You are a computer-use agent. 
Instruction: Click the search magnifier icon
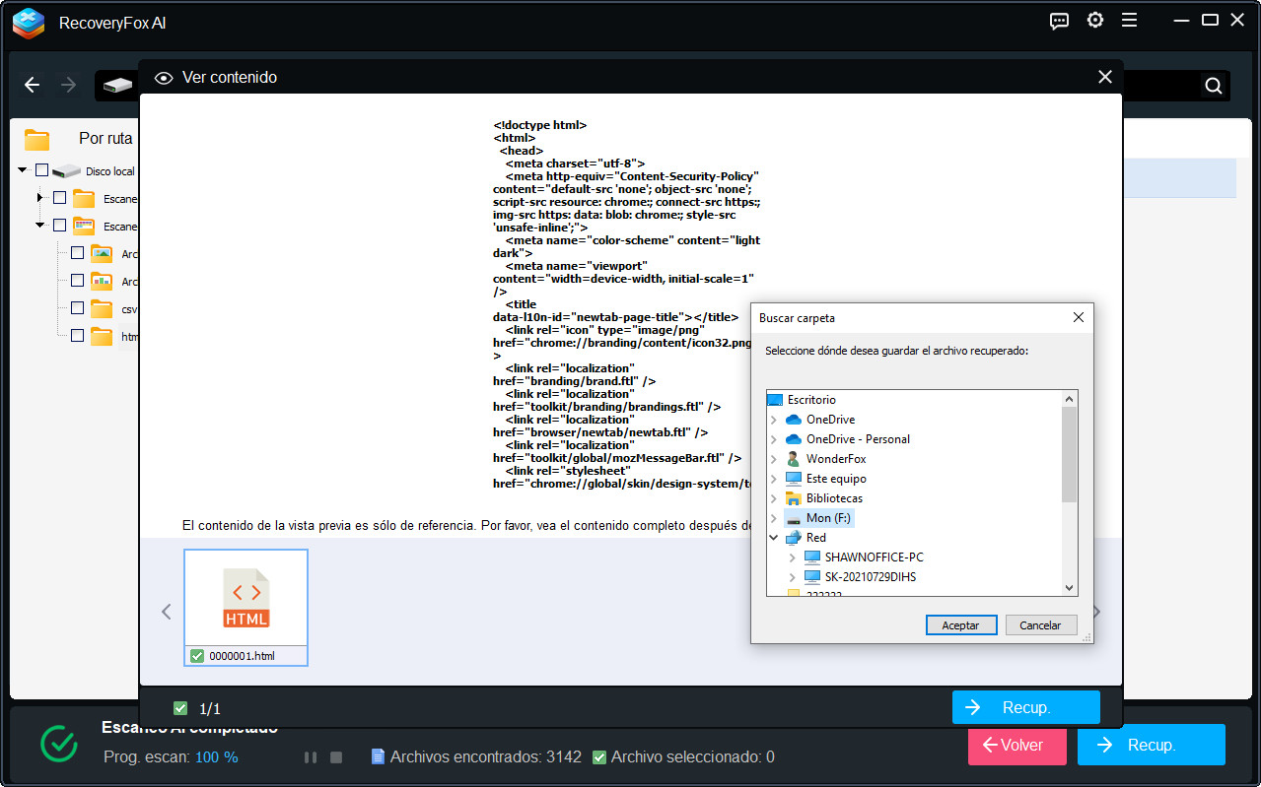pyautogui.click(x=1213, y=86)
